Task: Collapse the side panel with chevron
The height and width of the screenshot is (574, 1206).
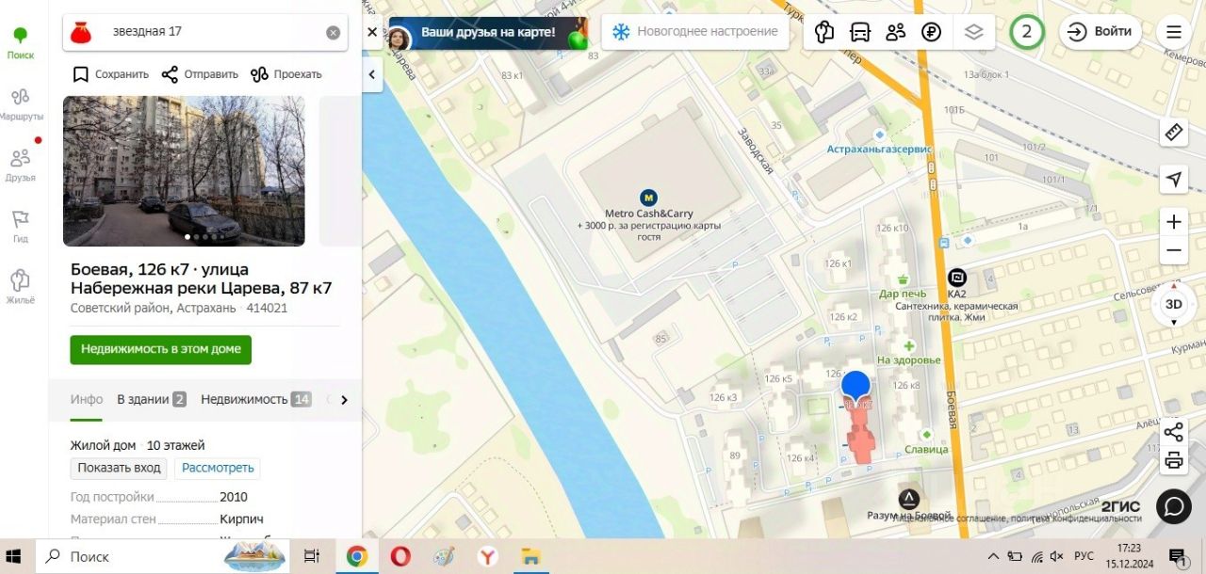Action: click(x=372, y=74)
